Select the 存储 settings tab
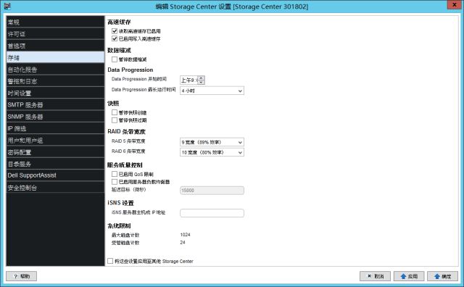 click(x=55, y=58)
